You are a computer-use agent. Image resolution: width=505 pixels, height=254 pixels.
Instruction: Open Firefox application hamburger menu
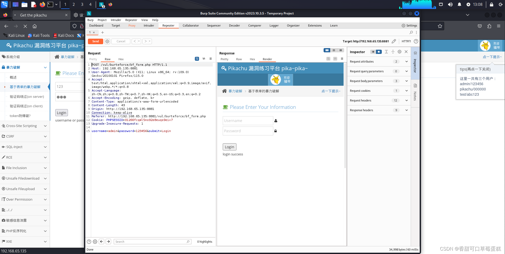(x=498, y=26)
